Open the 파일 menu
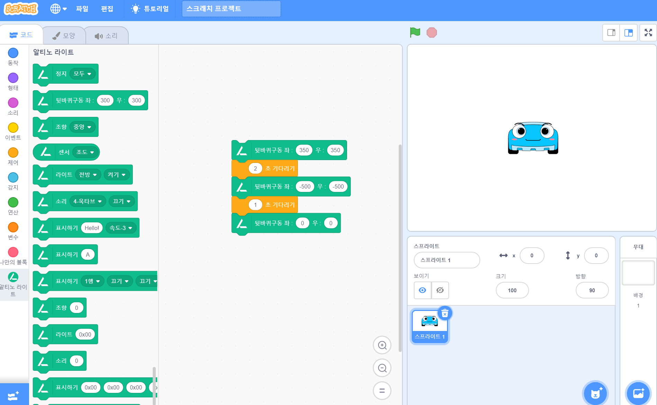This screenshot has width=657, height=405. pos(82,9)
